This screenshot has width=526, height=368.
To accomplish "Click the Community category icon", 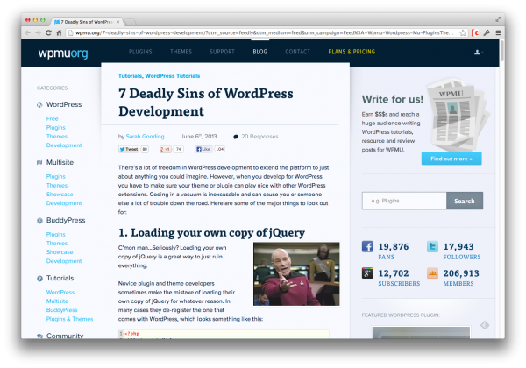I will click(x=39, y=336).
